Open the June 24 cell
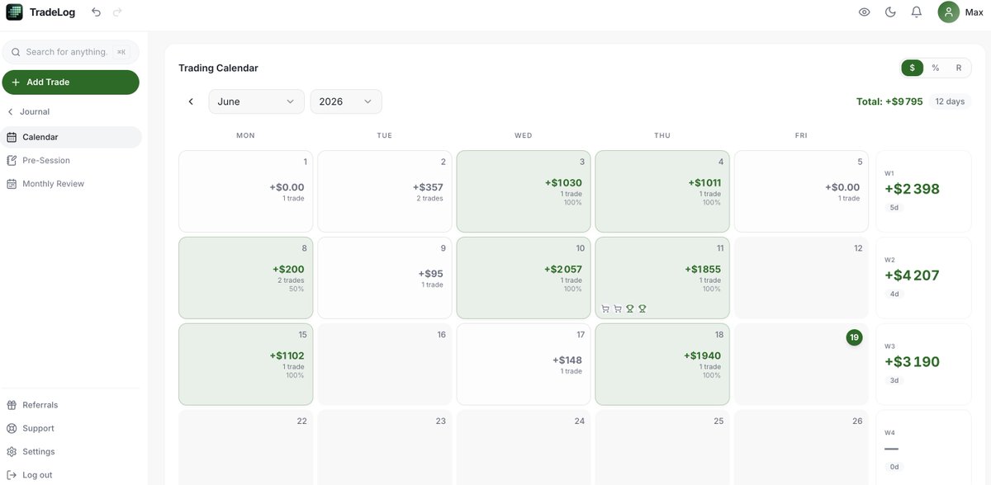The width and height of the screenshot is (991, 485). click(x=524, y=447)
